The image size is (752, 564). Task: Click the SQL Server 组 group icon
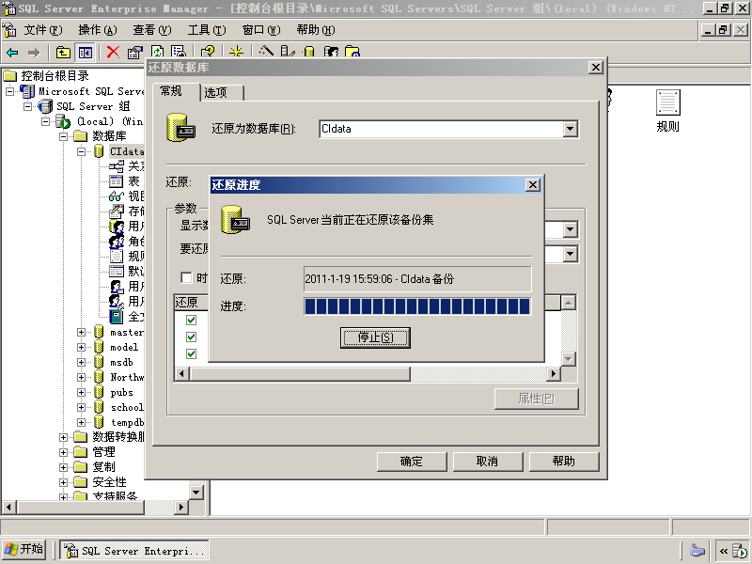[x=45, y=106]
